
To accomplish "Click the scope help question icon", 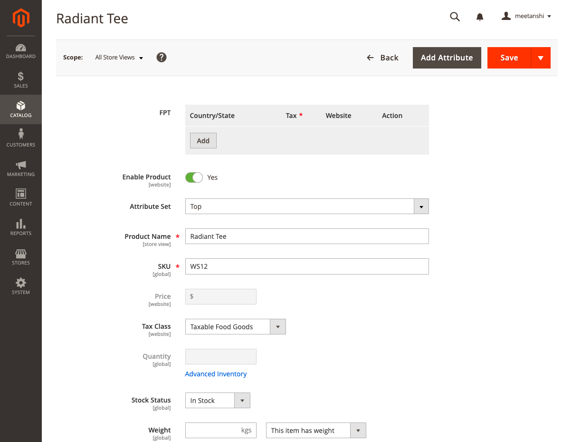I will [x=162, y=58].
